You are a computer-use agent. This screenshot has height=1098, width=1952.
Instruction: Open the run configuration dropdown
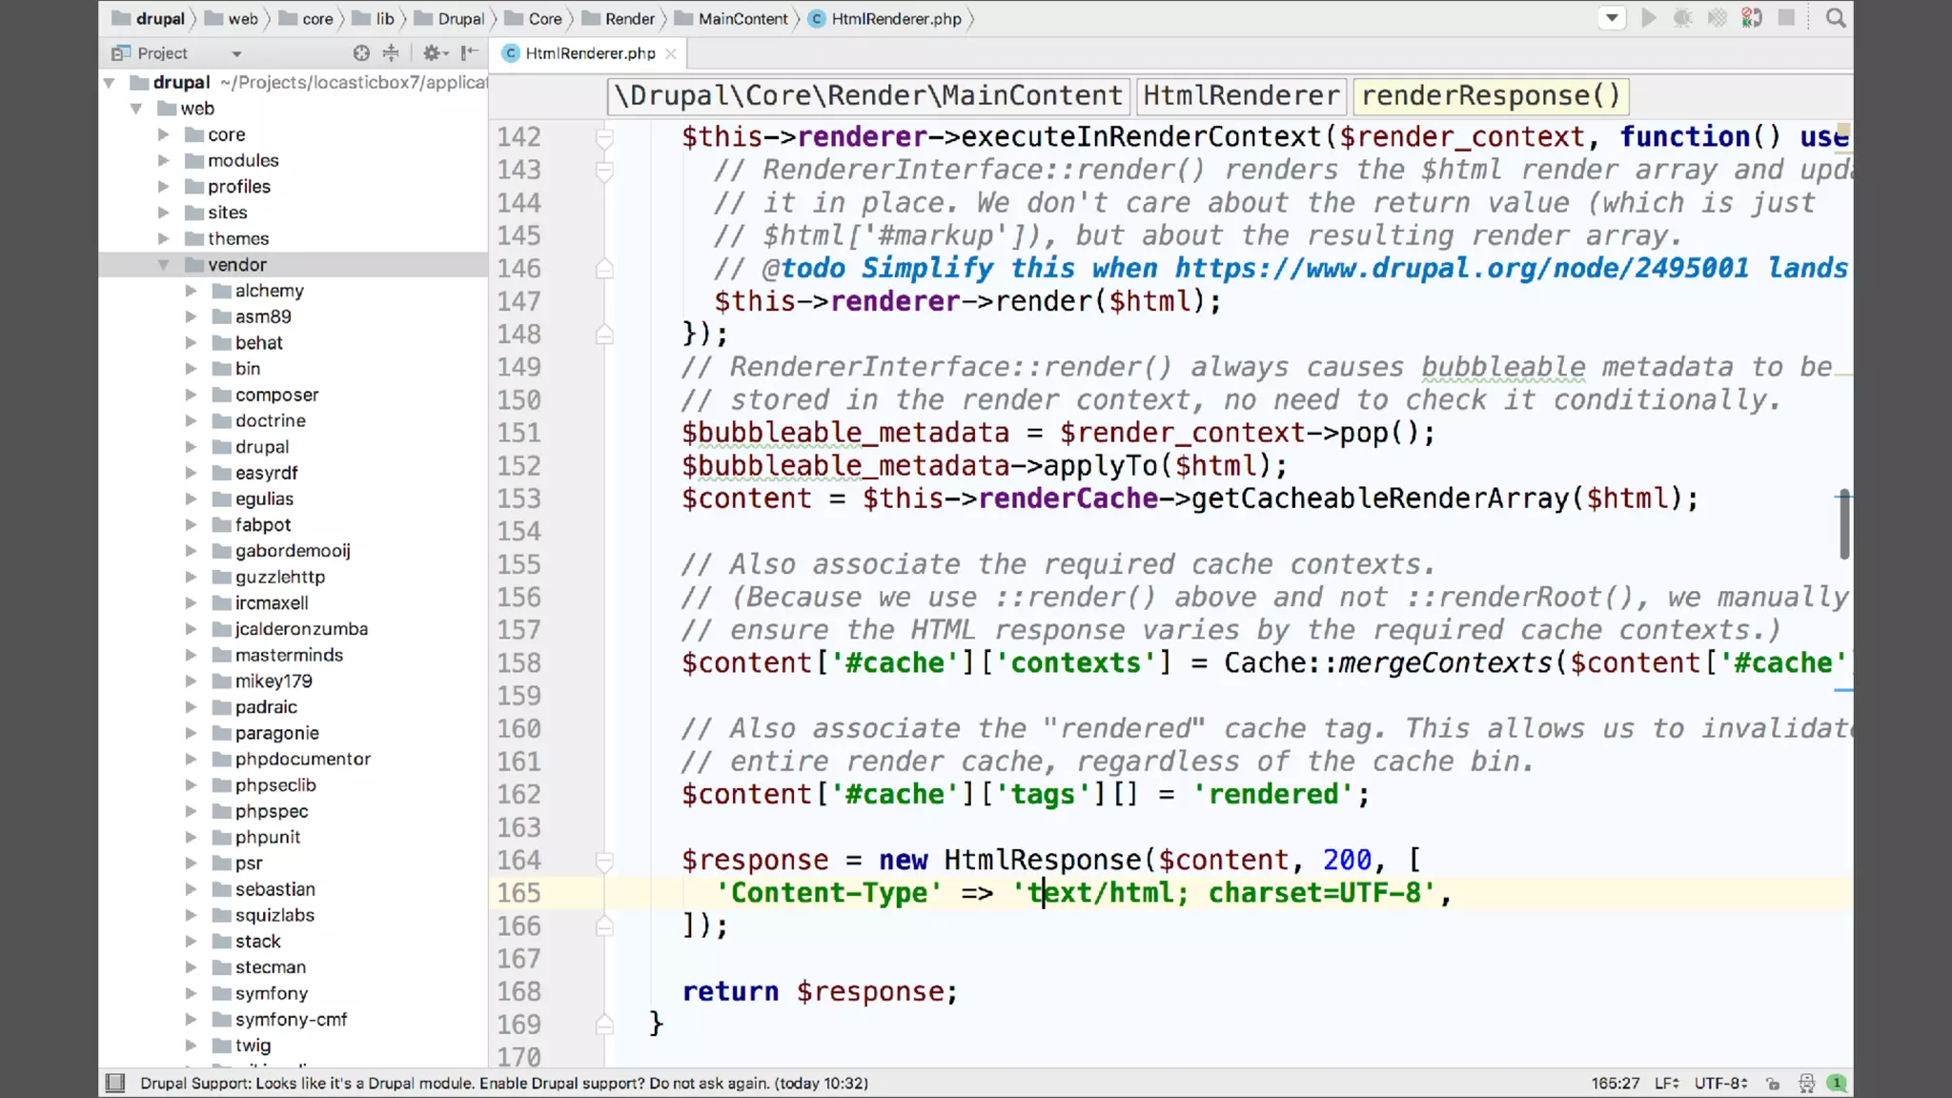(x=1612, y=18)
